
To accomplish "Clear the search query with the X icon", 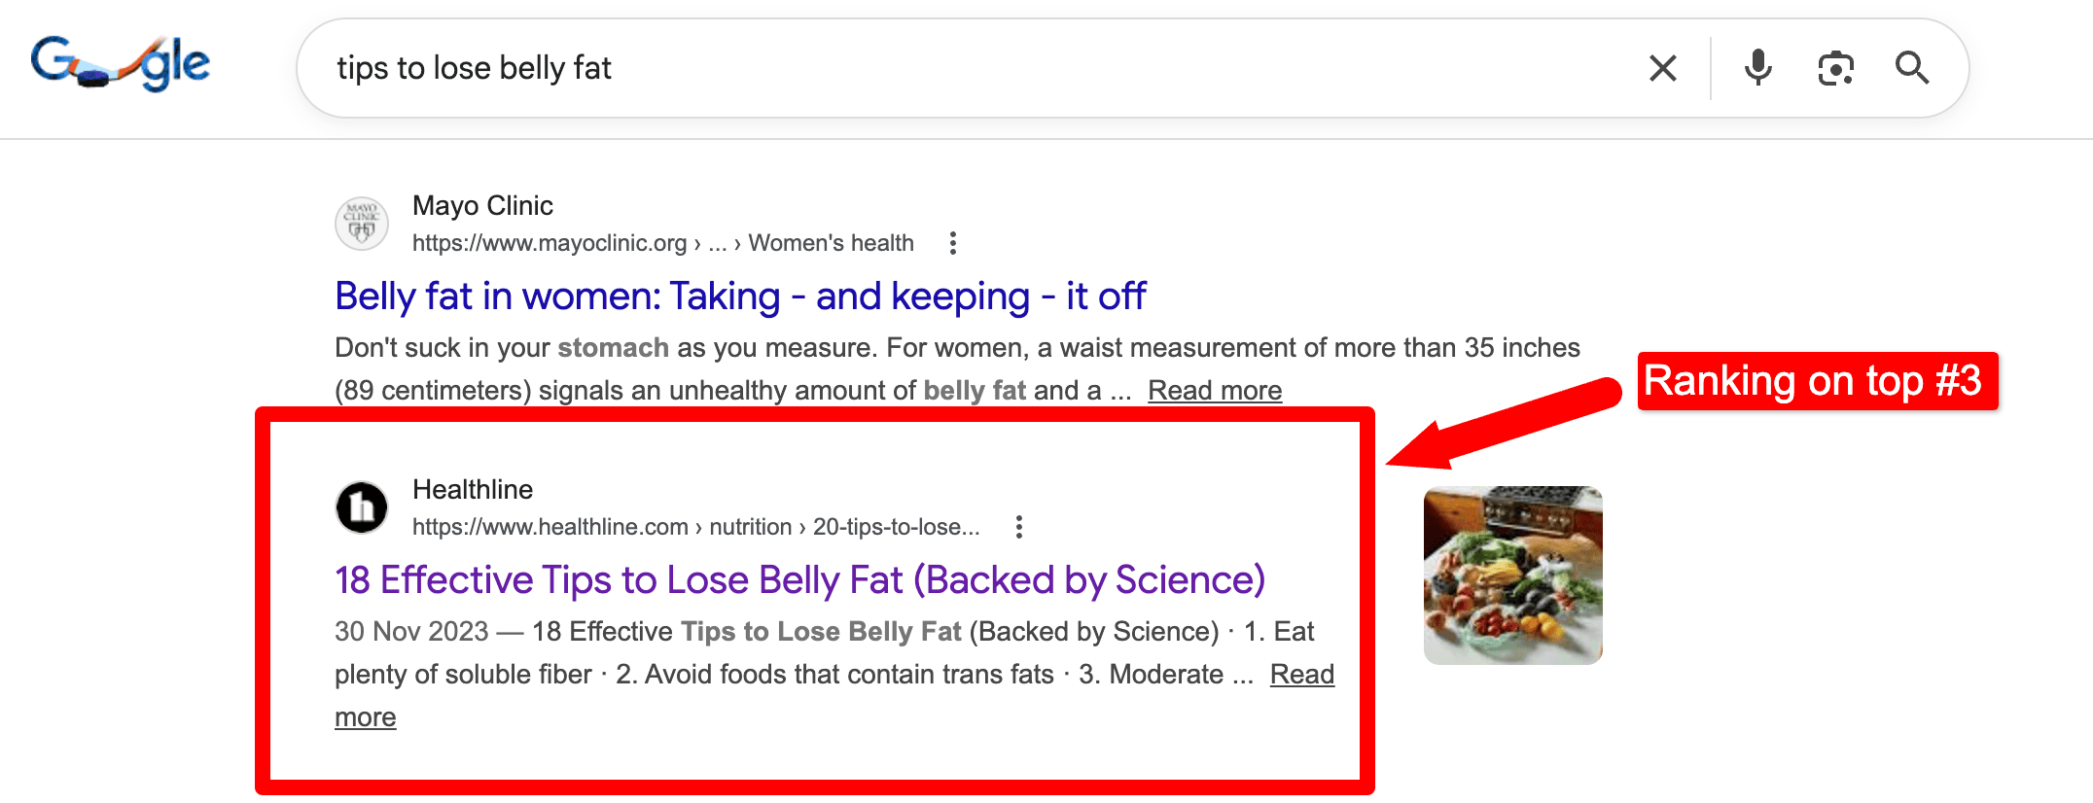I will 1662,68.
